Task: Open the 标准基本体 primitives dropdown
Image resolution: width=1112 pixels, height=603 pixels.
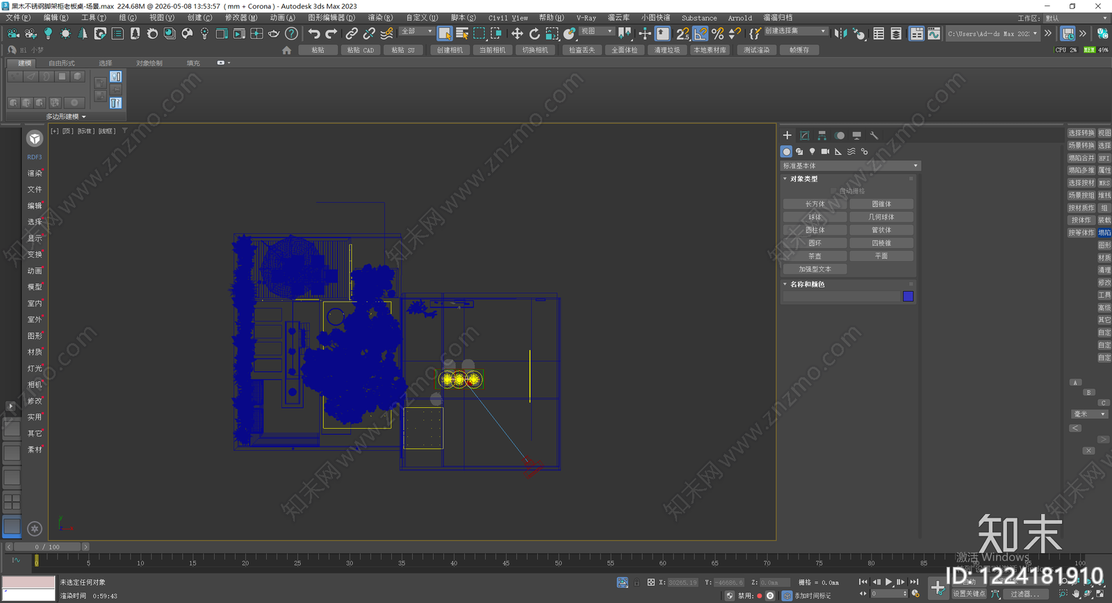Action: 850,165
